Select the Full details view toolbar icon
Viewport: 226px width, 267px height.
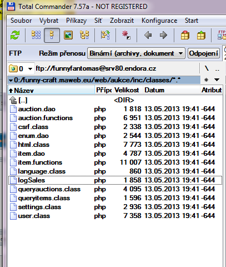tap(52, 35)
